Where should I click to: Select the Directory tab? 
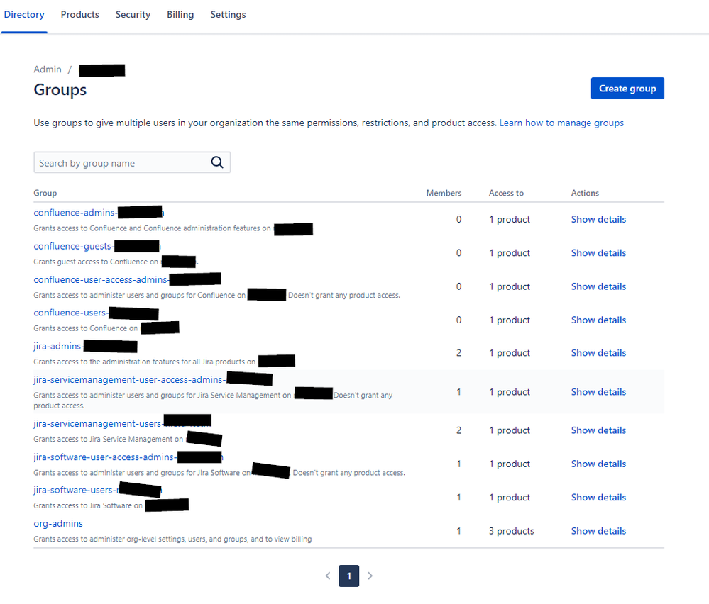coord(24,14)
